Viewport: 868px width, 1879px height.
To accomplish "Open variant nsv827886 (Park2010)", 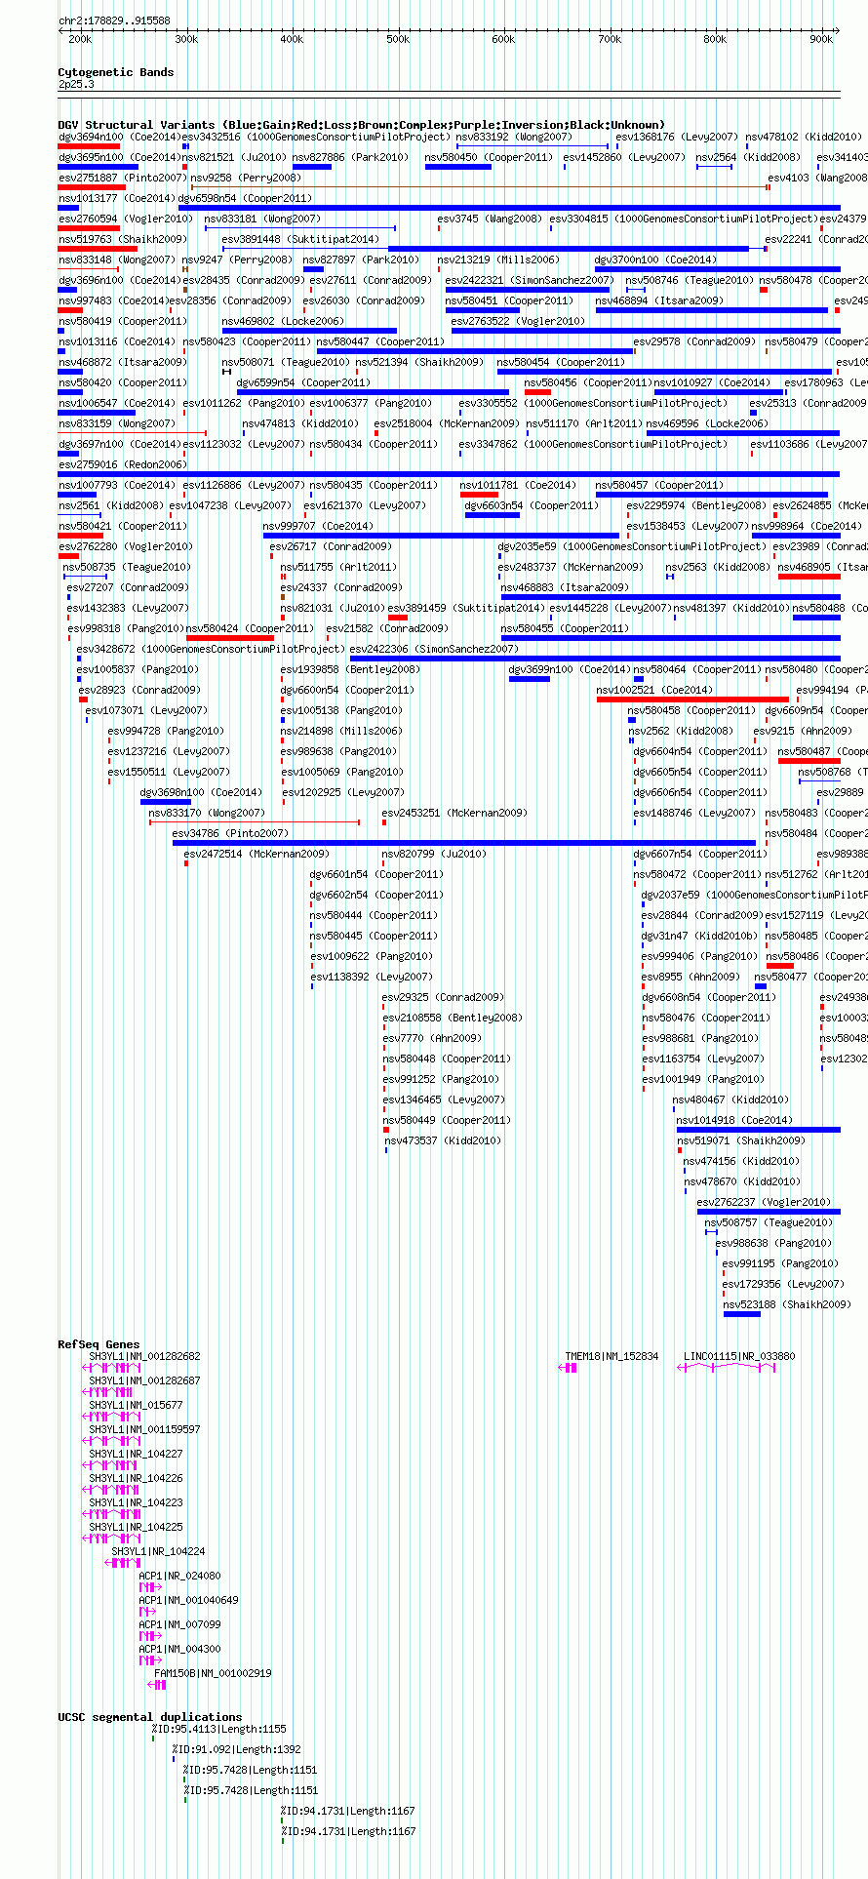I will pyautogui.click(x=350, y=158).
